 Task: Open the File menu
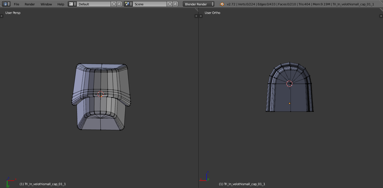(x=16, y=4)
